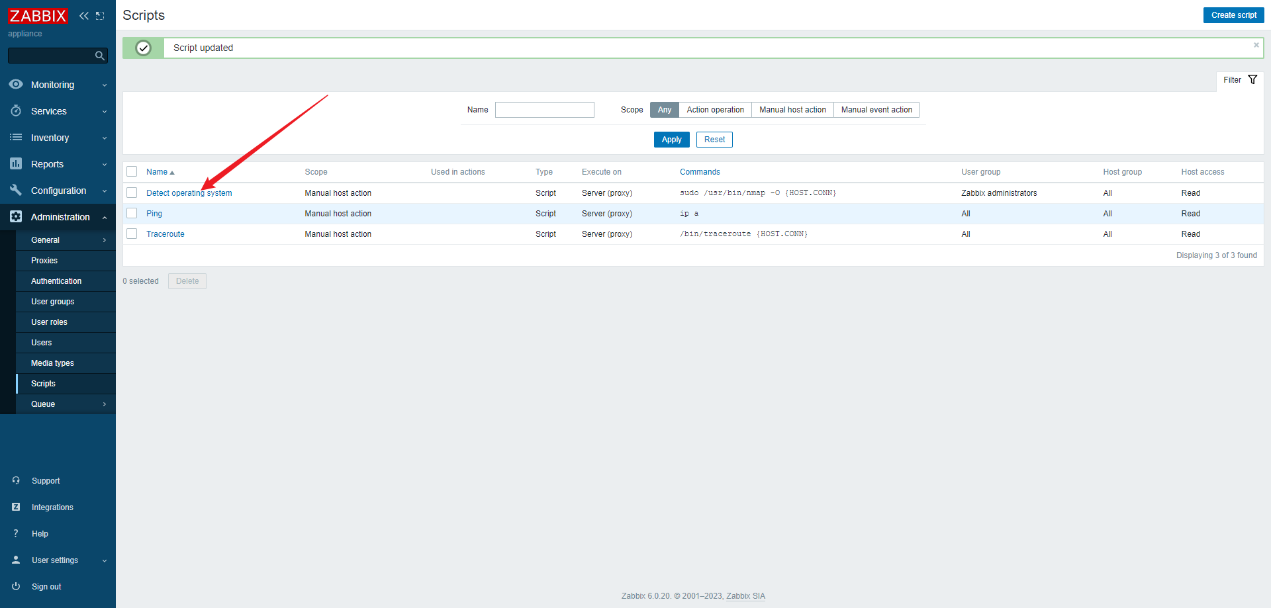The height and width of the screenshot is (608, 1271).
Task: Select Manual event action scope
Action: (876, 110)
